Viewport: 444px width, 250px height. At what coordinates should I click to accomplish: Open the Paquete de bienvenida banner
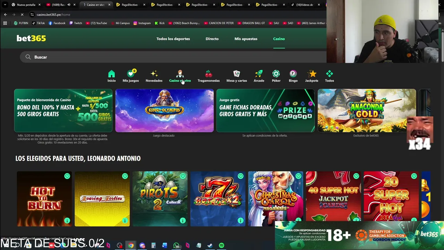63,110
